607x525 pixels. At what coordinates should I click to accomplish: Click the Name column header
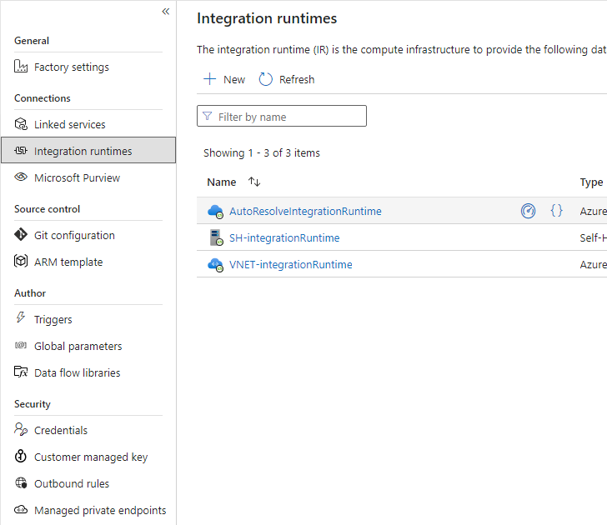222,182
